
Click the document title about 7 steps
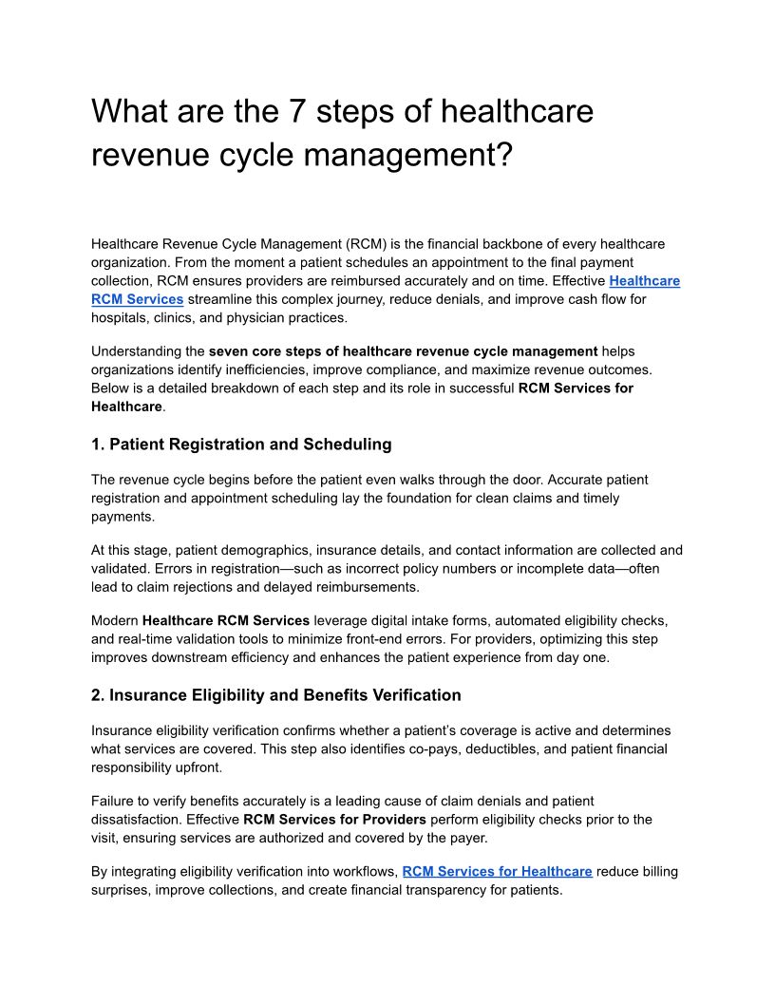click(x=342, y=132)
